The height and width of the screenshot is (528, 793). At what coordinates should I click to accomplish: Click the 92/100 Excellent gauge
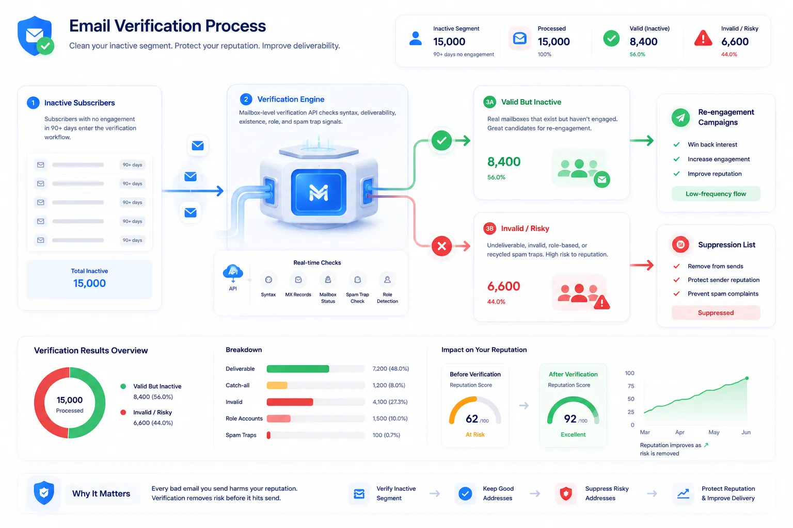click(573, 411)
